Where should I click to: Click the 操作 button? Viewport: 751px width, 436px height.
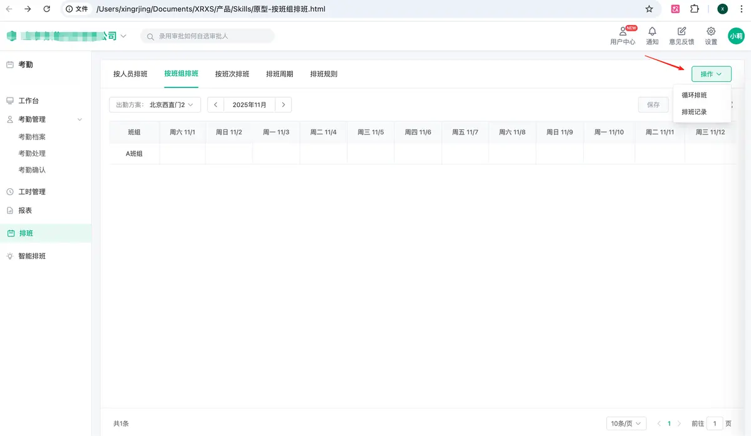(711, 74)
